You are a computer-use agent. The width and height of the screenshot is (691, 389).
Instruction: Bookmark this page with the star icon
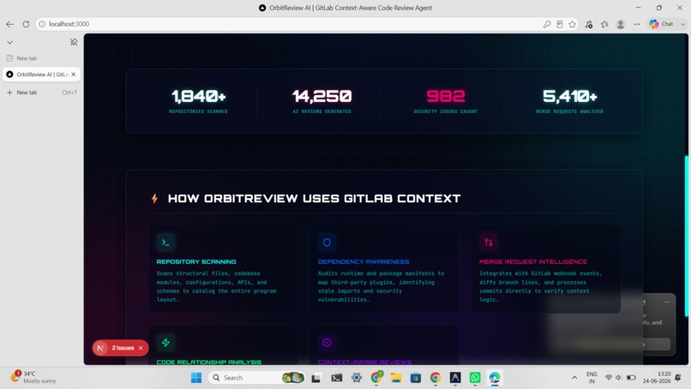click(572, 24)
